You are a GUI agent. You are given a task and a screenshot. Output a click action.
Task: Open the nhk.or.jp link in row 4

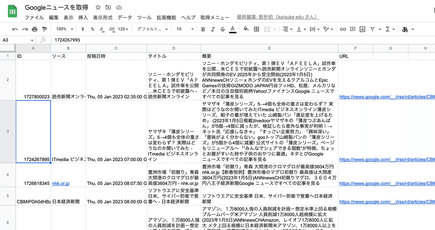(61, 184)
